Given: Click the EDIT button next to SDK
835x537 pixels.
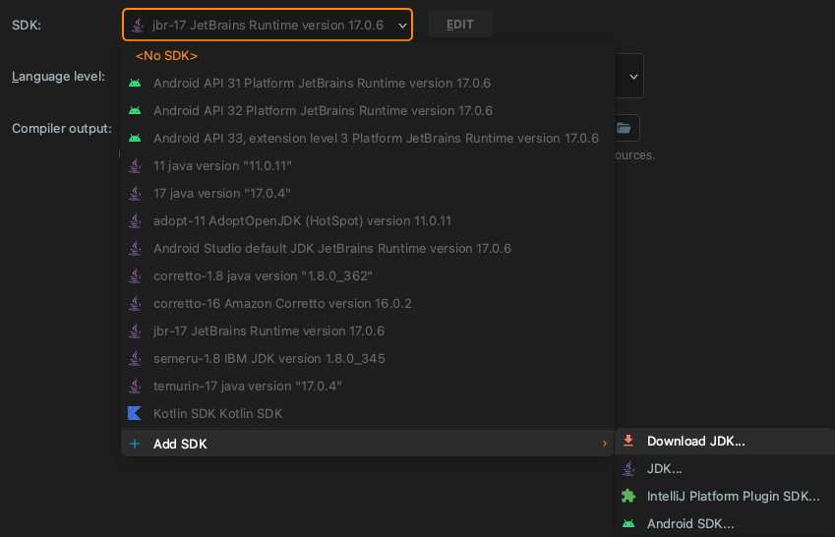Looking at the screenshot, I should tap(460, 25).
